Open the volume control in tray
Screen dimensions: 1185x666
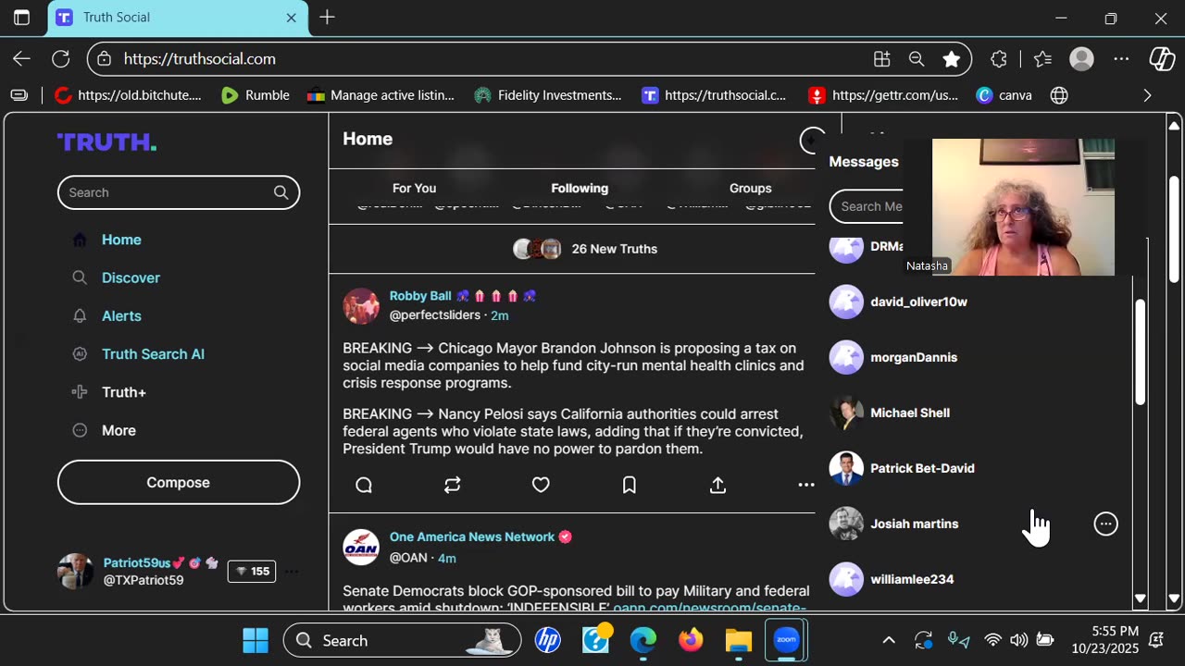pos(1018,640)
